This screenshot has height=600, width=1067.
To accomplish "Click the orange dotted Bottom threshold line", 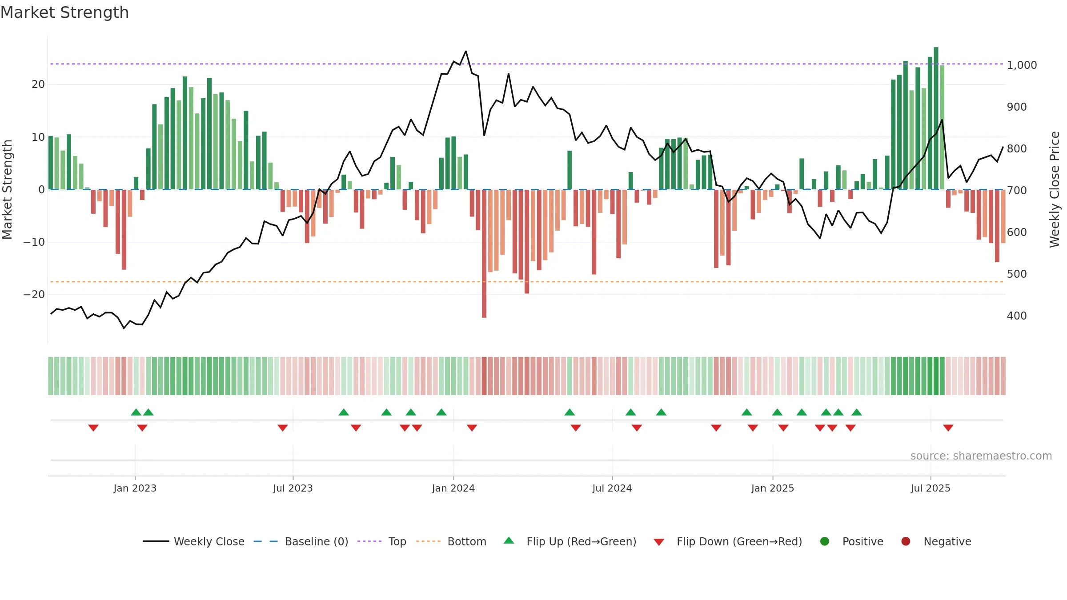I will pyautogui.click(x=527, y=282).
